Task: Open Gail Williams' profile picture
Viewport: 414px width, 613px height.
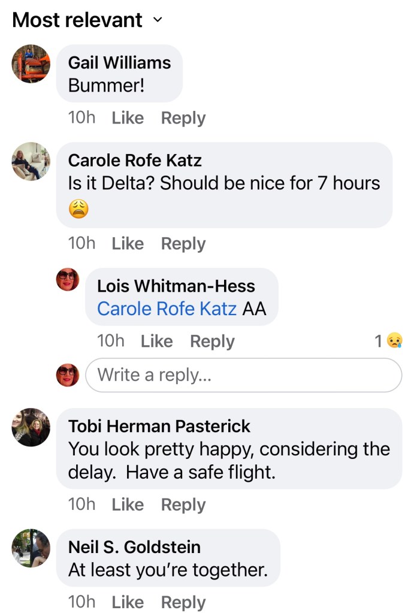Action: (x=31, y=63)
